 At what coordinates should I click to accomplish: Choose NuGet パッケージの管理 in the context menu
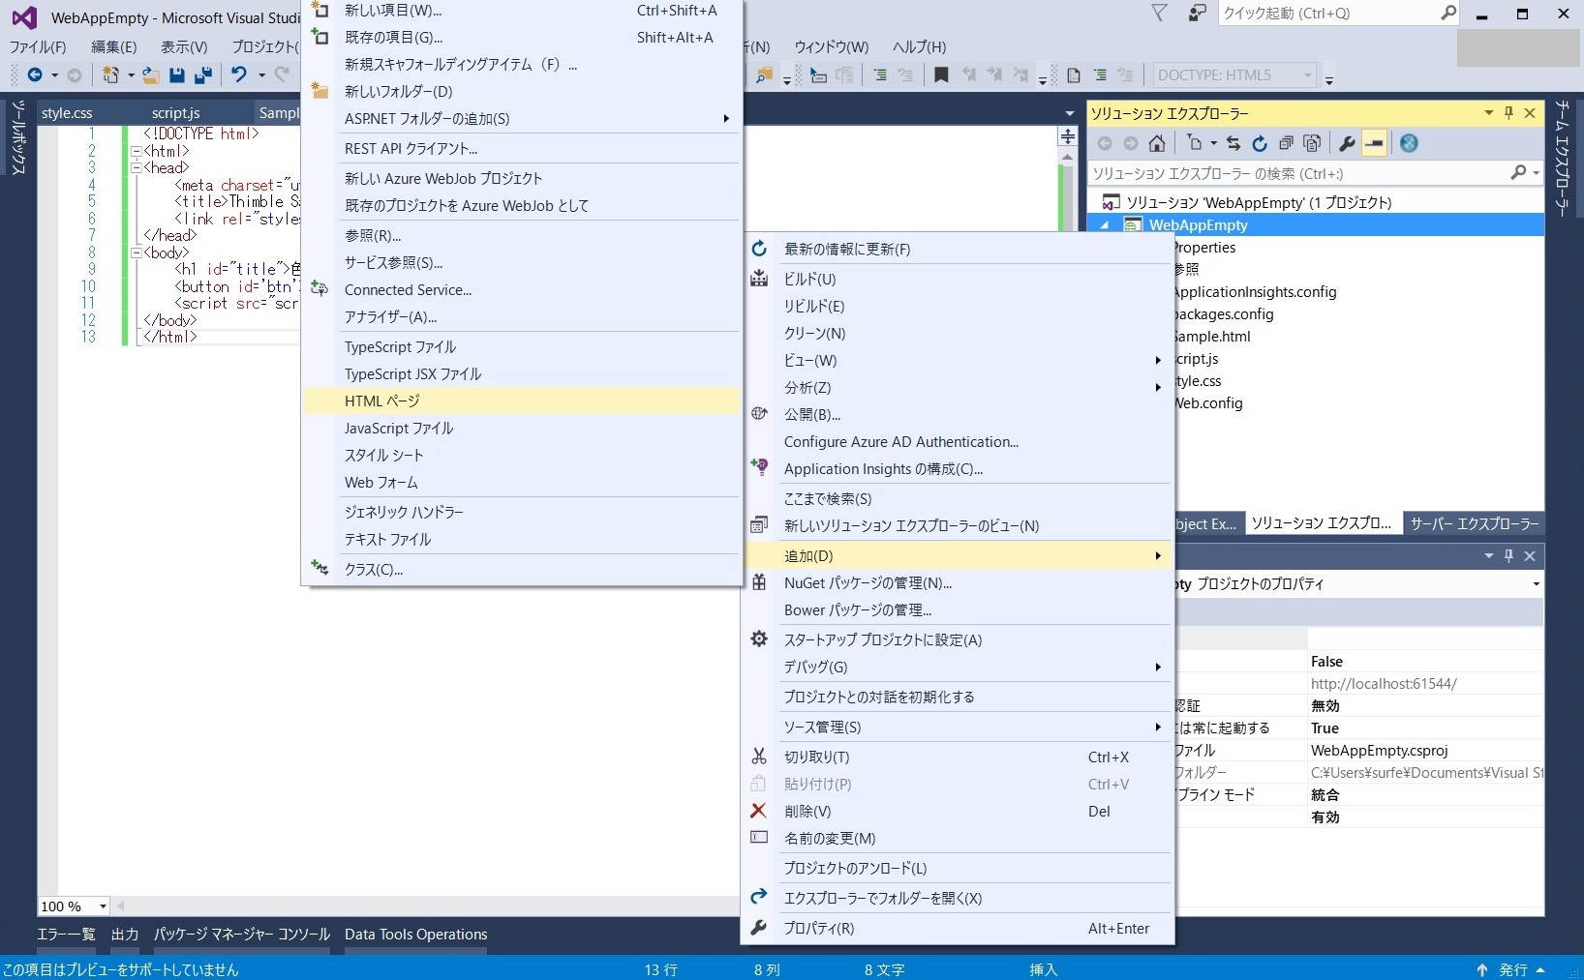868,582
